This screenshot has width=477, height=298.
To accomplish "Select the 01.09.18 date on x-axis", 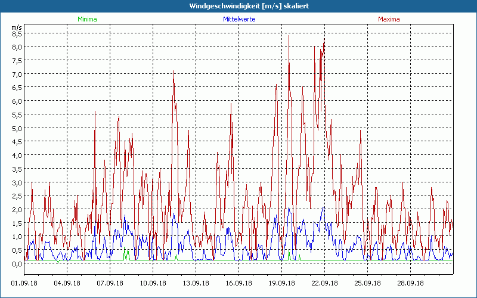I will tap(24, 283).
